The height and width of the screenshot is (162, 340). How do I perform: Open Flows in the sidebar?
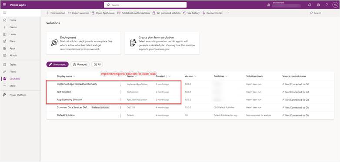[x=13, y=72]
